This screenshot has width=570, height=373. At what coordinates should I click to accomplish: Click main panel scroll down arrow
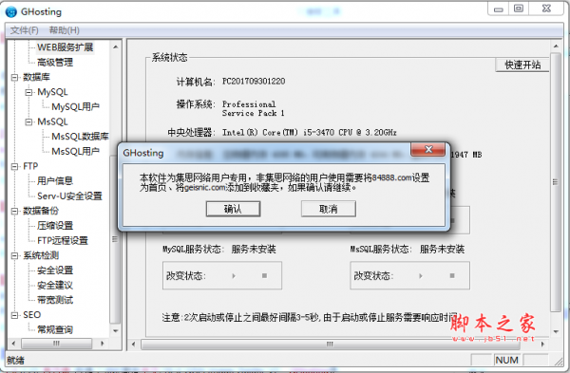[x=556, y=331]
